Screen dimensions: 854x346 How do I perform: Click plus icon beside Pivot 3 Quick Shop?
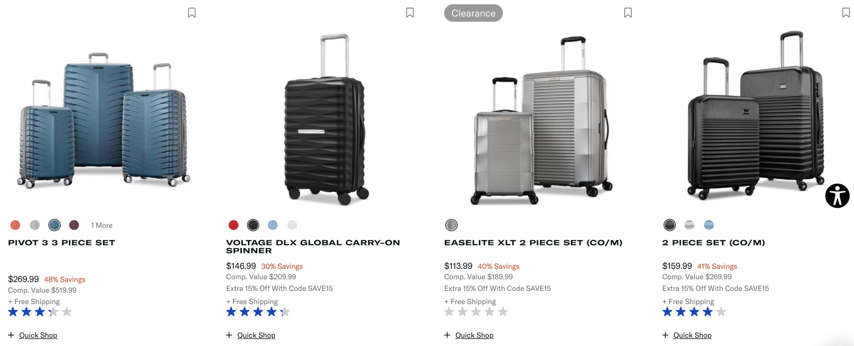(x=11, y=335)
